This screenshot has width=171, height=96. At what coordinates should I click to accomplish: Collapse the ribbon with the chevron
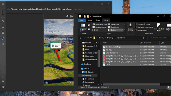click(169, 20)
